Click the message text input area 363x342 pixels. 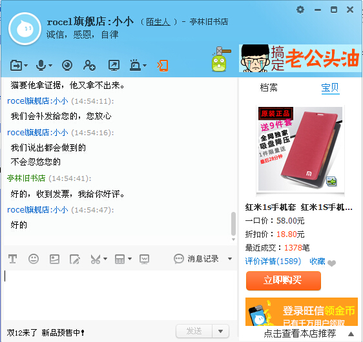pos(120,295)
